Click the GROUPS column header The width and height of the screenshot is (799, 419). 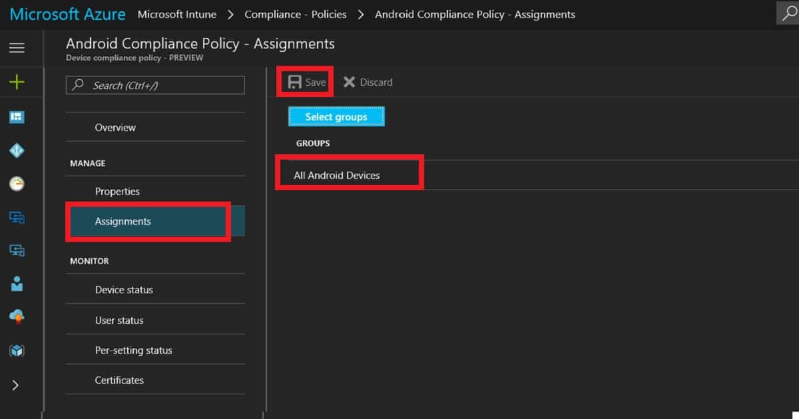pos(313,143)
